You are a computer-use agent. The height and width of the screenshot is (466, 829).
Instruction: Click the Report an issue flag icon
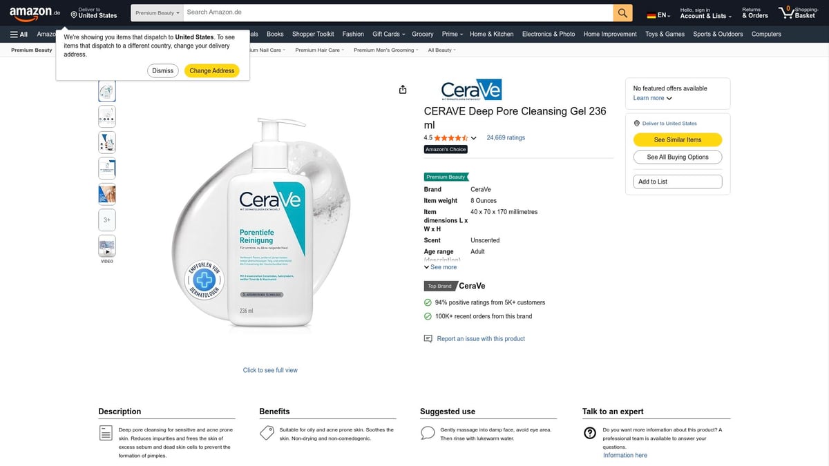click(x=428, y=338)
